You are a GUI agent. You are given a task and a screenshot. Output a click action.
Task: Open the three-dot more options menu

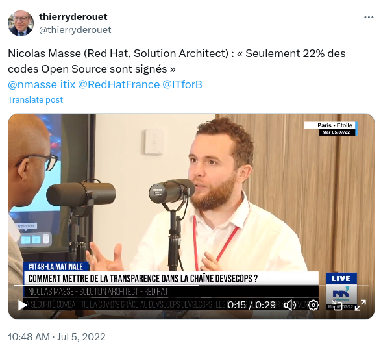click(x=369, y=18)
